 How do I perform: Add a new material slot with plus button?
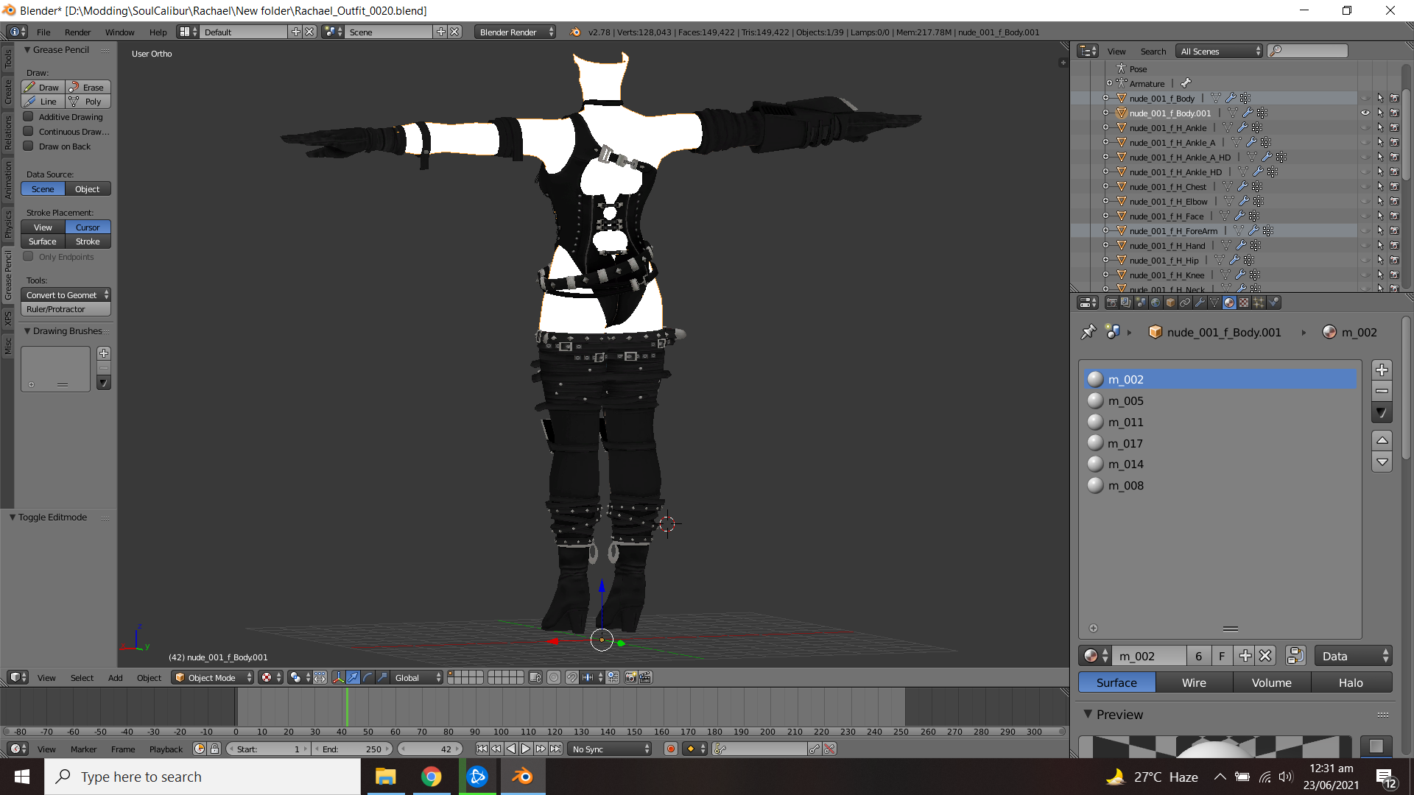tap(1382, 370)
